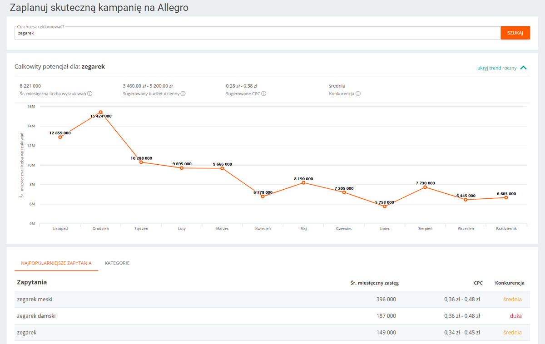545x344 pixels.
Task: Click the Marzec data point marker
Action: (222, 168)
